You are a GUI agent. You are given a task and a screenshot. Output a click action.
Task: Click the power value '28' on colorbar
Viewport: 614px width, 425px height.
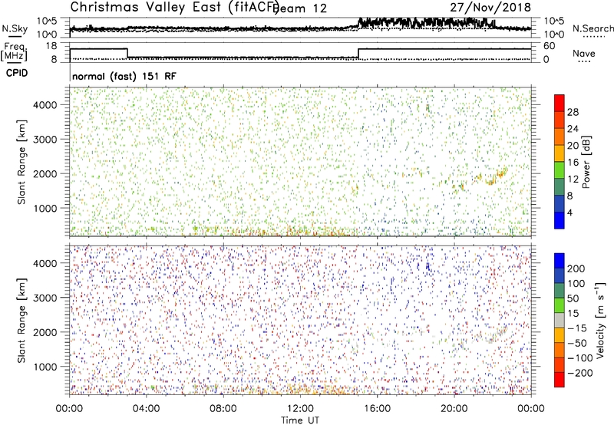click(x=573, y=112)
